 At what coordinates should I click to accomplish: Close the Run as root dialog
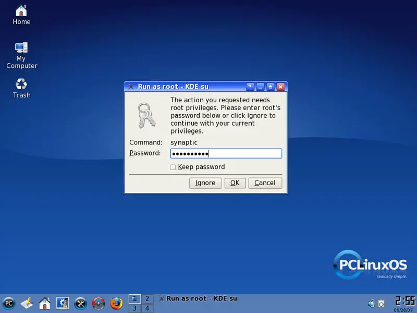pos(280,87)
